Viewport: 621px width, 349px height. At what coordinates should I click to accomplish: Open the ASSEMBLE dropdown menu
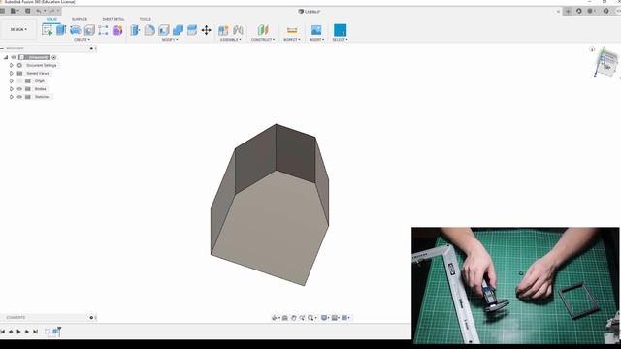(230, 40)
